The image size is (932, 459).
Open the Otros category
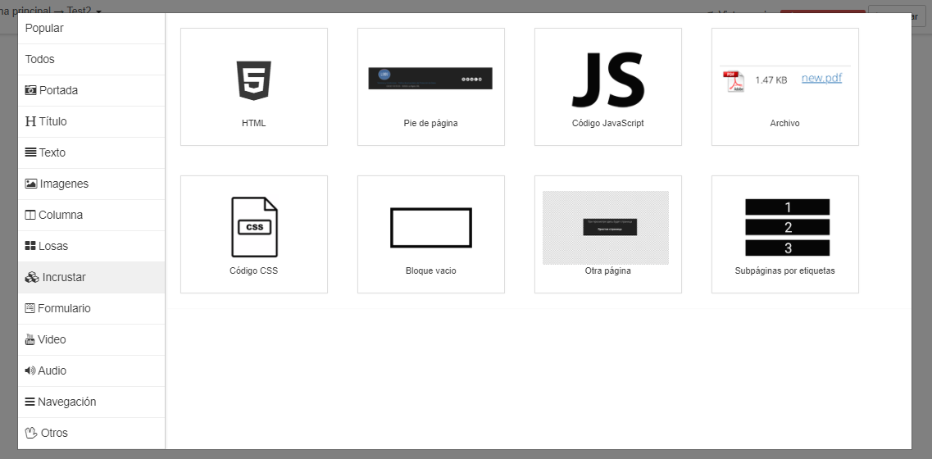pyautogui.click(x=92, y=433)
